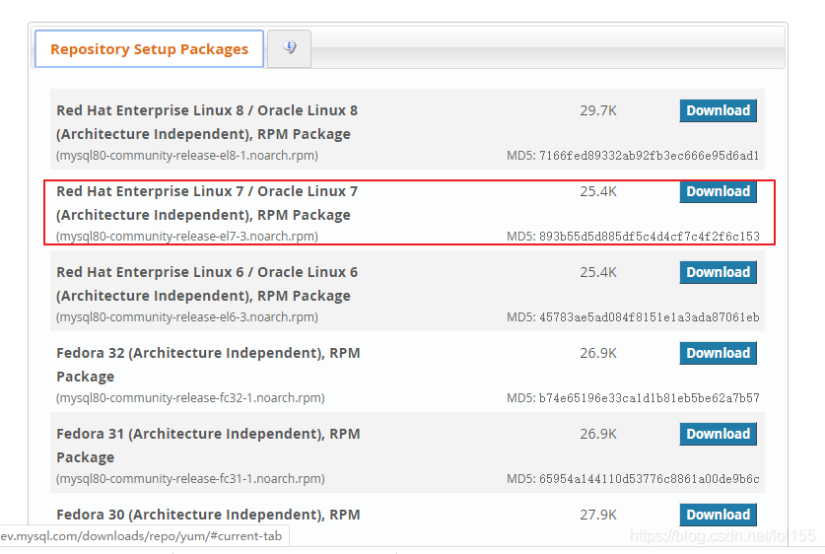Click MD5 hash starting with 893b55d5d885
Viewport: 825px width, 554px height.
tap(649, 237)
